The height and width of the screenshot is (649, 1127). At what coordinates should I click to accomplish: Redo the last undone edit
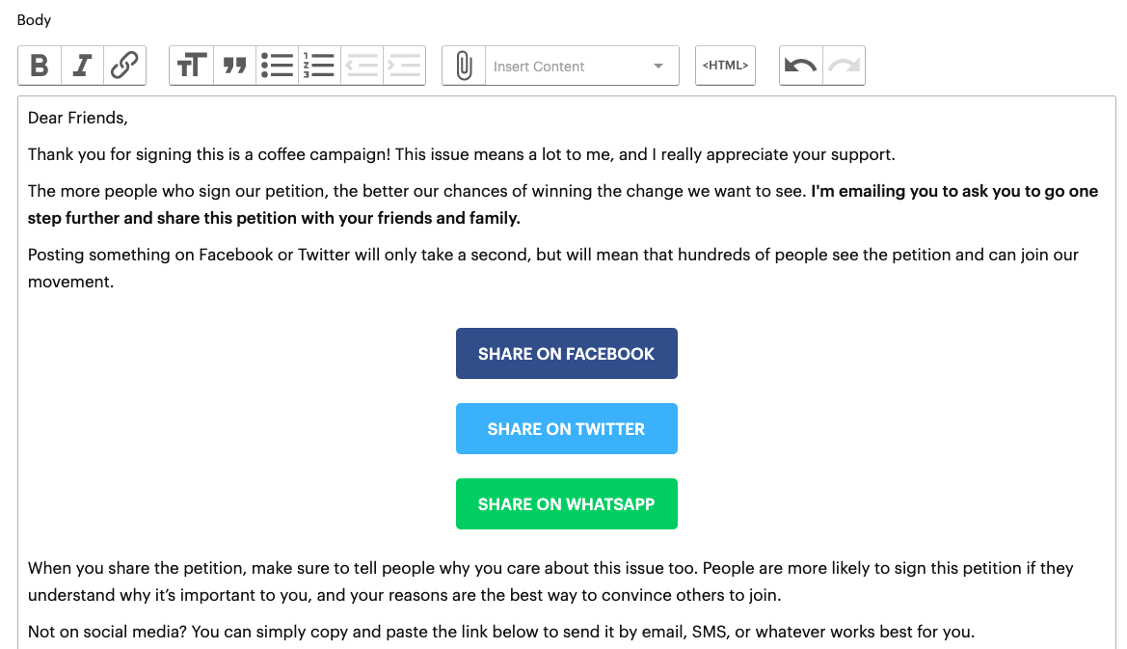coord(844,66)
